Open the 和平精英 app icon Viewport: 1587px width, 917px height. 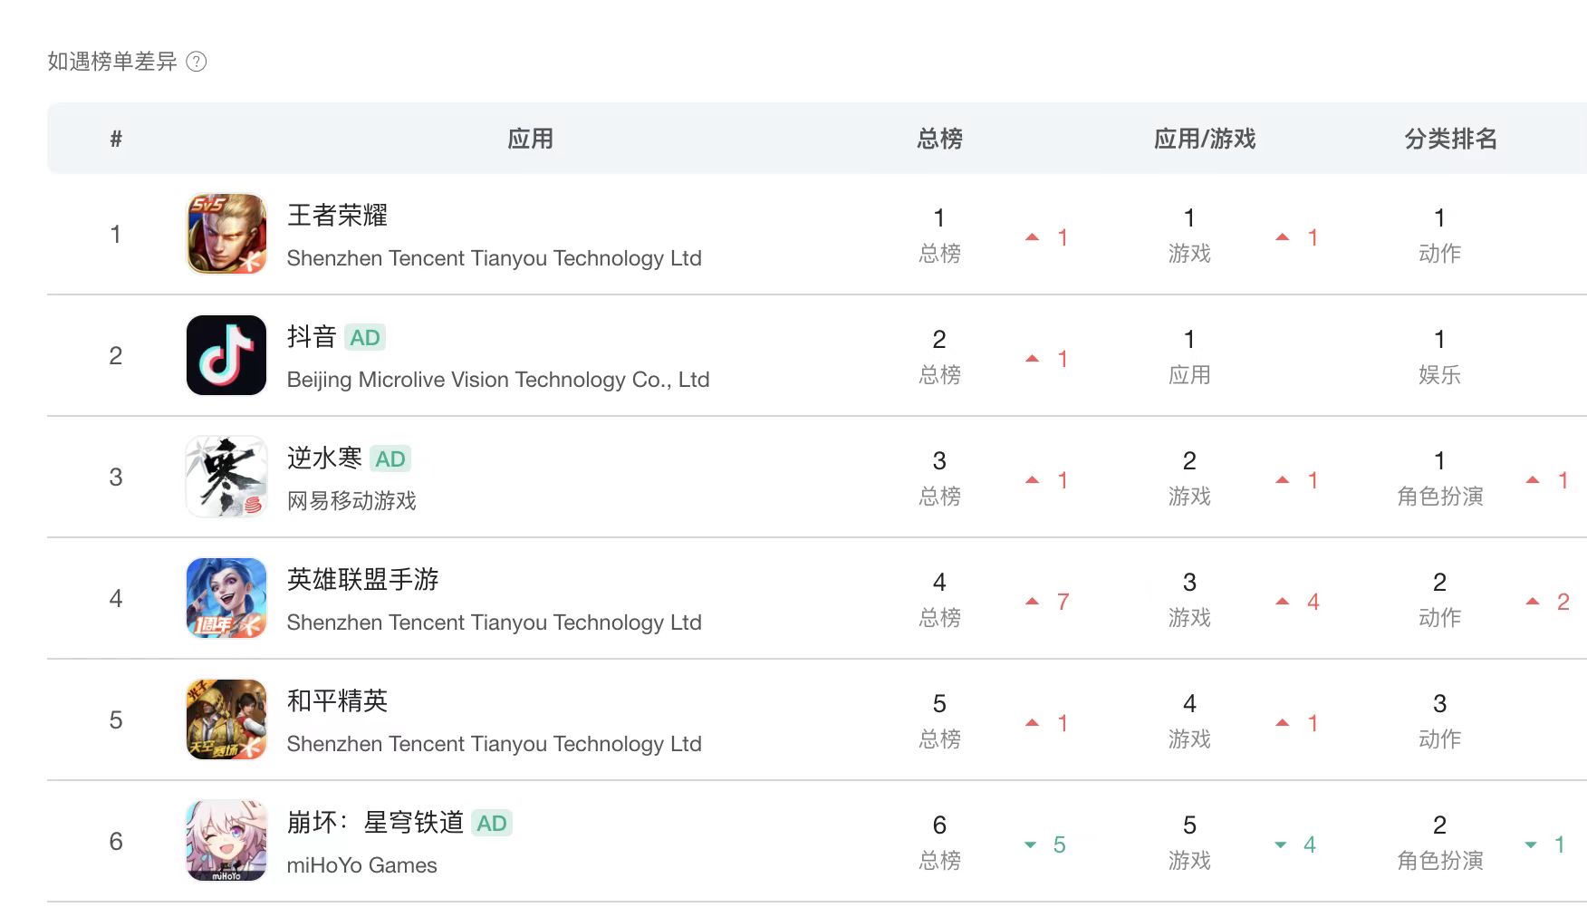pos(226,719)
